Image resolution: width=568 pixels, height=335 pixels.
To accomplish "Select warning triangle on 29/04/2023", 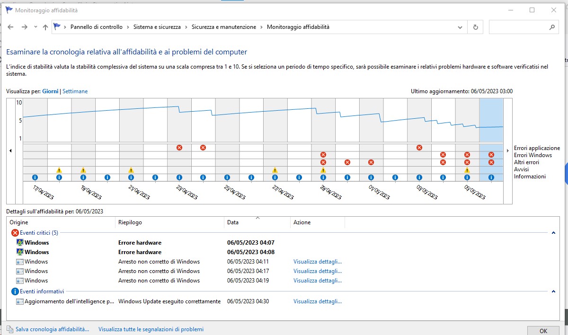I will 323,170.
